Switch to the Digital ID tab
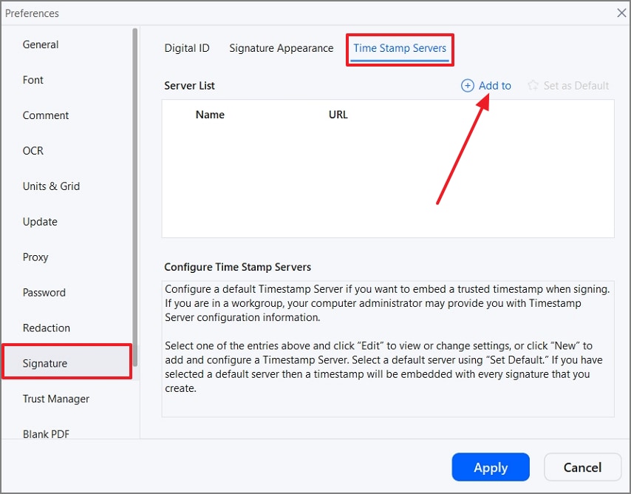631x494 pixels. point(187,48)
